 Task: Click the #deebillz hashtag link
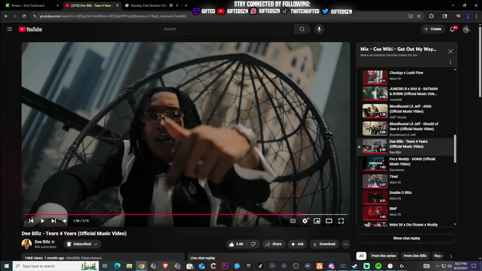pyautogui.click(x=73, y=258)
